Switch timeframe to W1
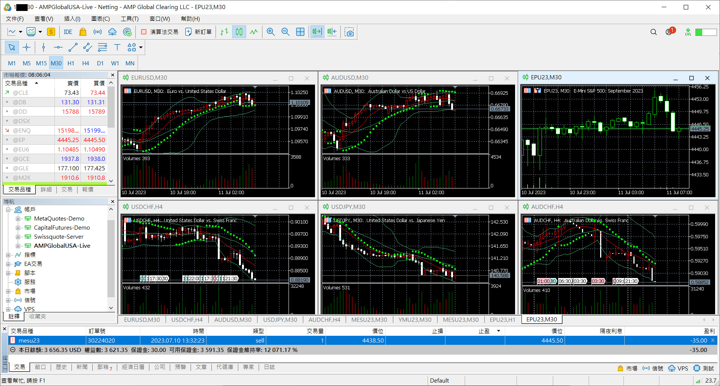720x386 pixels. tap(115, 63)
